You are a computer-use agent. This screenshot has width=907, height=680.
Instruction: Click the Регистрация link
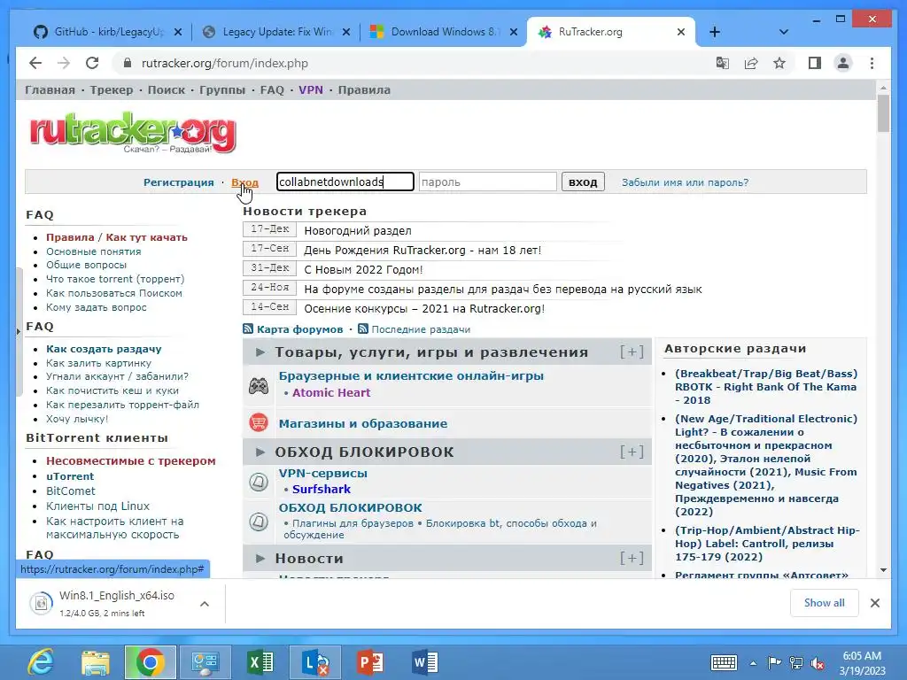click(x=179, y=182)
